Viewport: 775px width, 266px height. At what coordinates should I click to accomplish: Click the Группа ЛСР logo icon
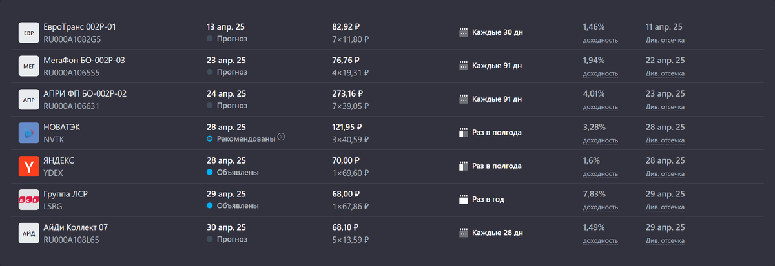(29, 200)
